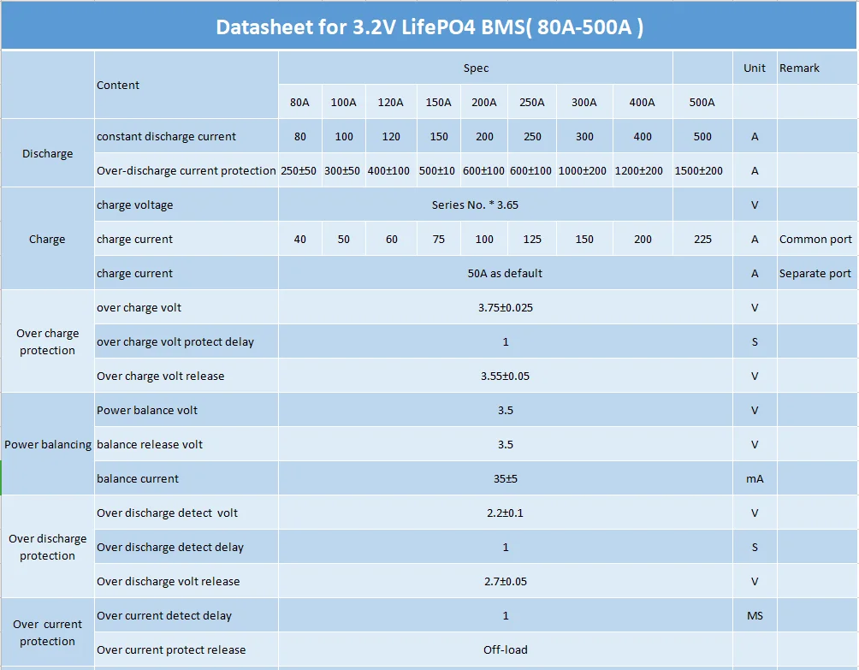This screenshot has width=859, height=670.
Task: Click the datasheet title header
Action: pyautogui.click(x=429, y=27)
